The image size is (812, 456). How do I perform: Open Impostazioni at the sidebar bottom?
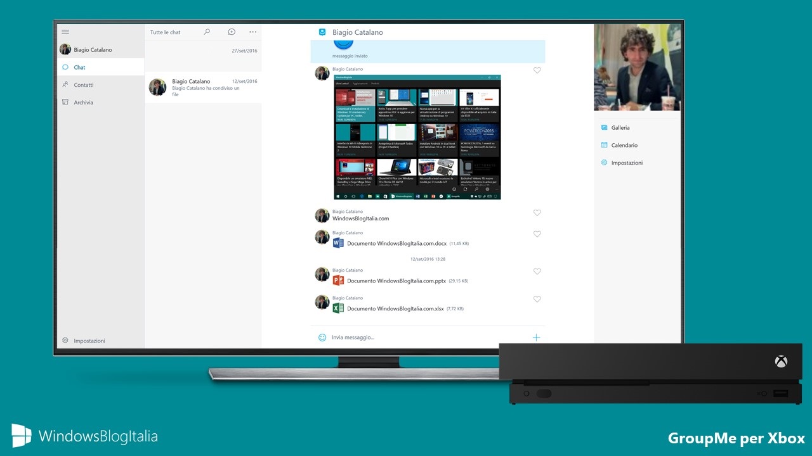click(x=101, y=341)
